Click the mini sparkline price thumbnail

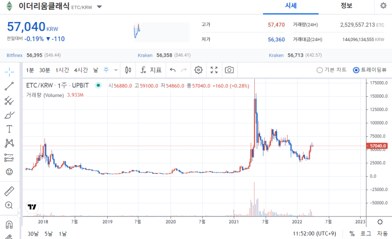point(162,31)
